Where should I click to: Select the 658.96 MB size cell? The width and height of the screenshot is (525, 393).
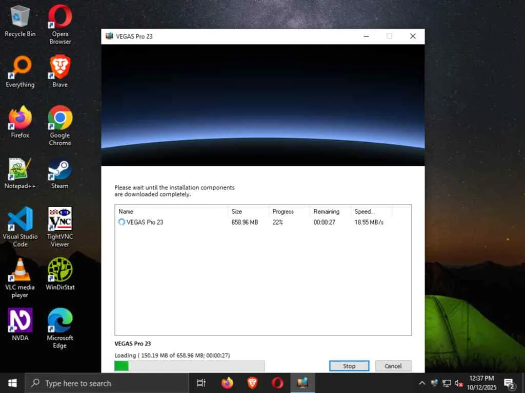245,222
